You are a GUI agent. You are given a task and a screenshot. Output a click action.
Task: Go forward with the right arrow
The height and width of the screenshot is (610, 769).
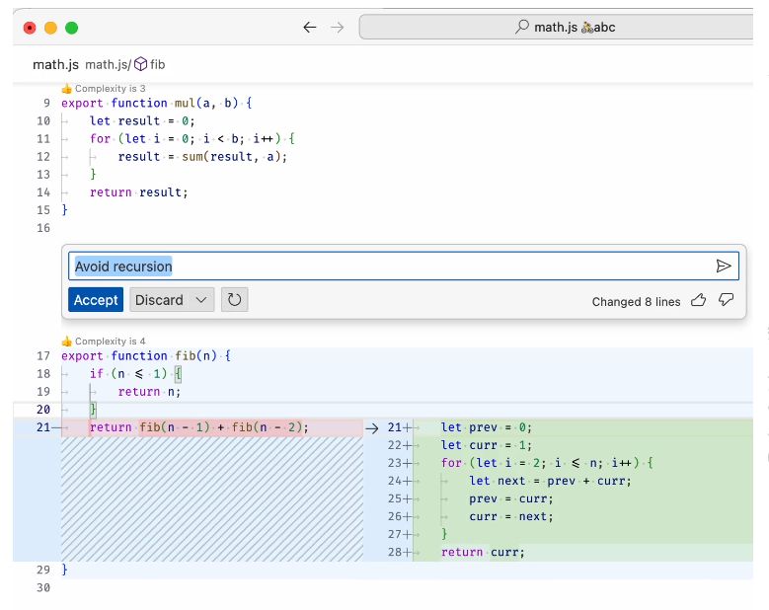click(x=338, y=28)
